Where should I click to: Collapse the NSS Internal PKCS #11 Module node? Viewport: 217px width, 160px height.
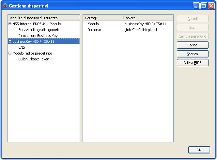point(10,24)
